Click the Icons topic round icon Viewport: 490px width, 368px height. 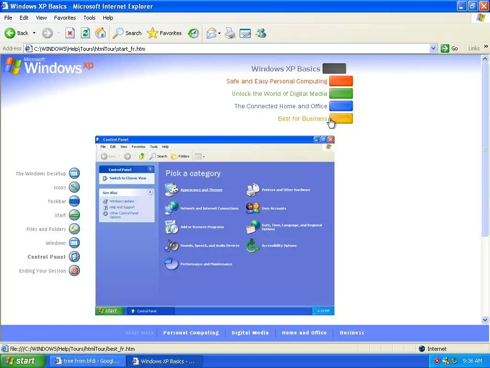coord(74,187)
